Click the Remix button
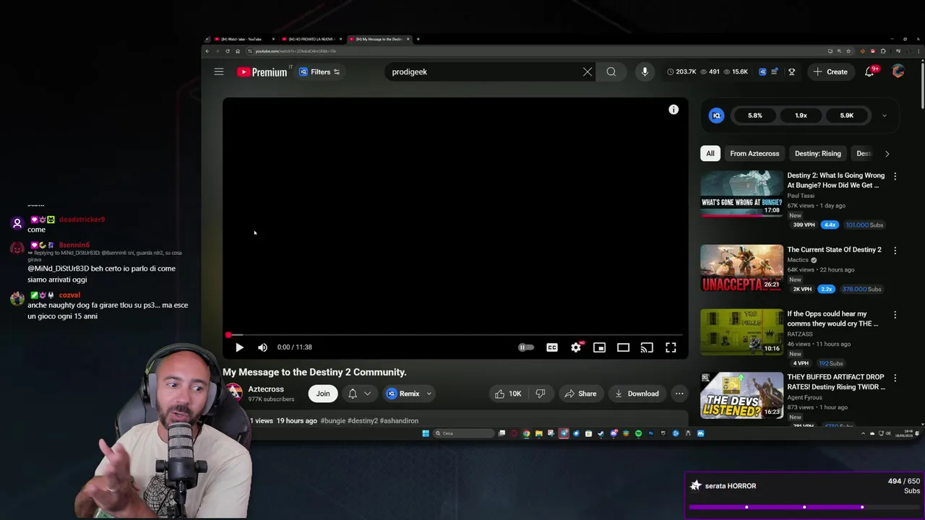 click(x=403, y=394)
